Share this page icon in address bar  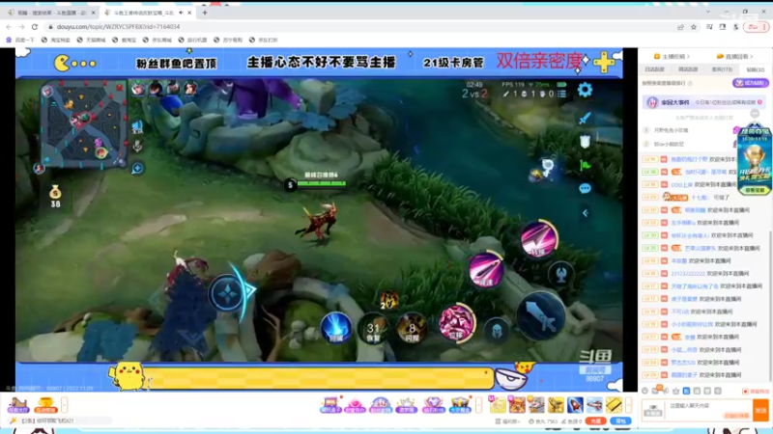tap(681, 27)
